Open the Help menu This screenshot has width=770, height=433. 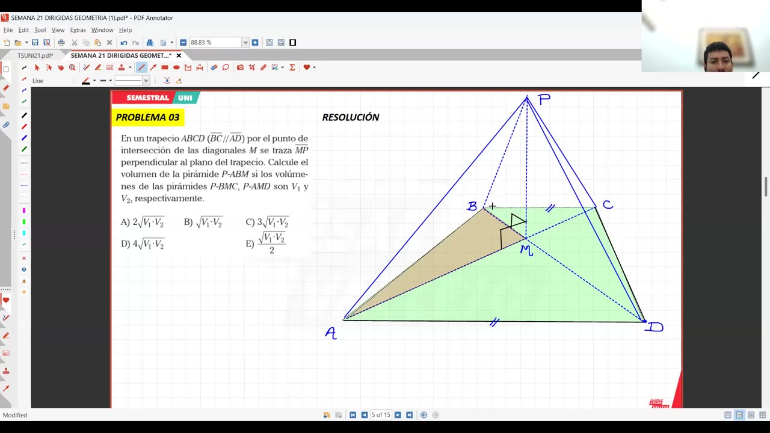[x=125, y=30]
